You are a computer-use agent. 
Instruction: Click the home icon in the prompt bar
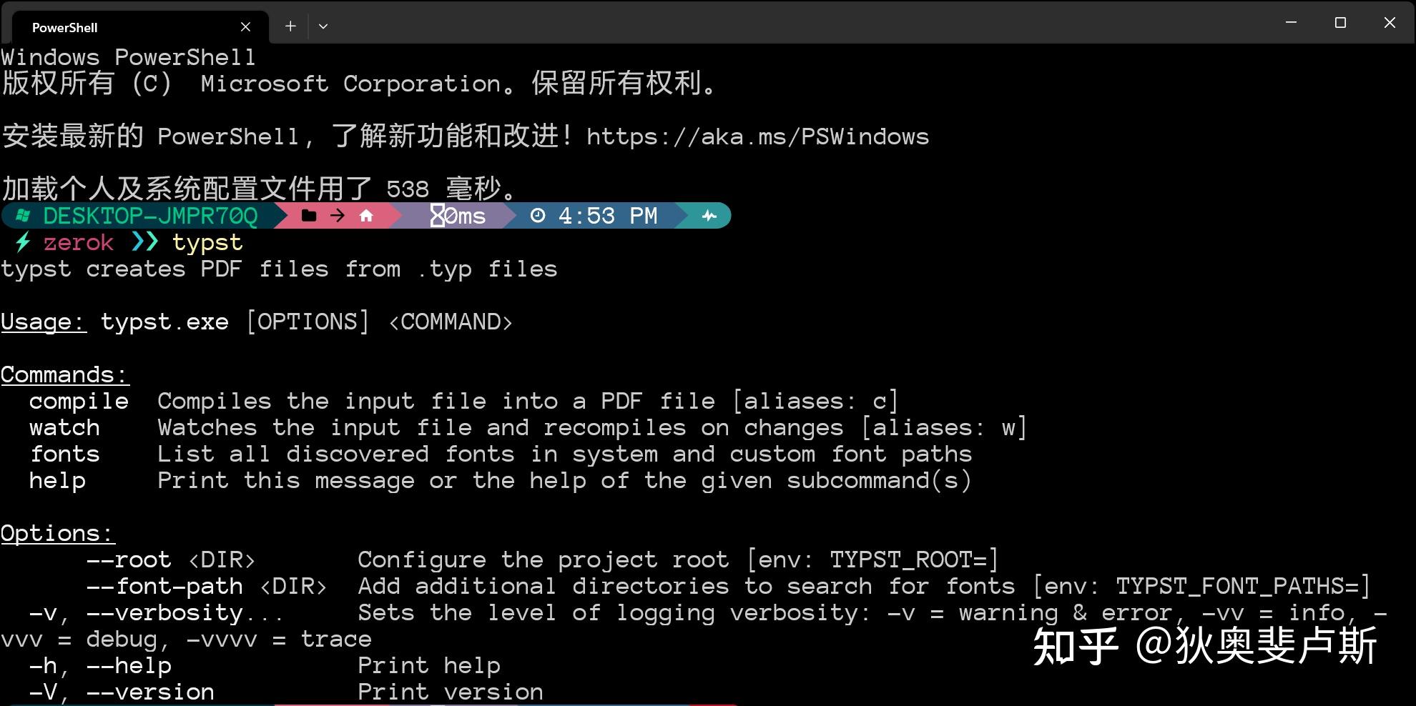tap(366, 215)
